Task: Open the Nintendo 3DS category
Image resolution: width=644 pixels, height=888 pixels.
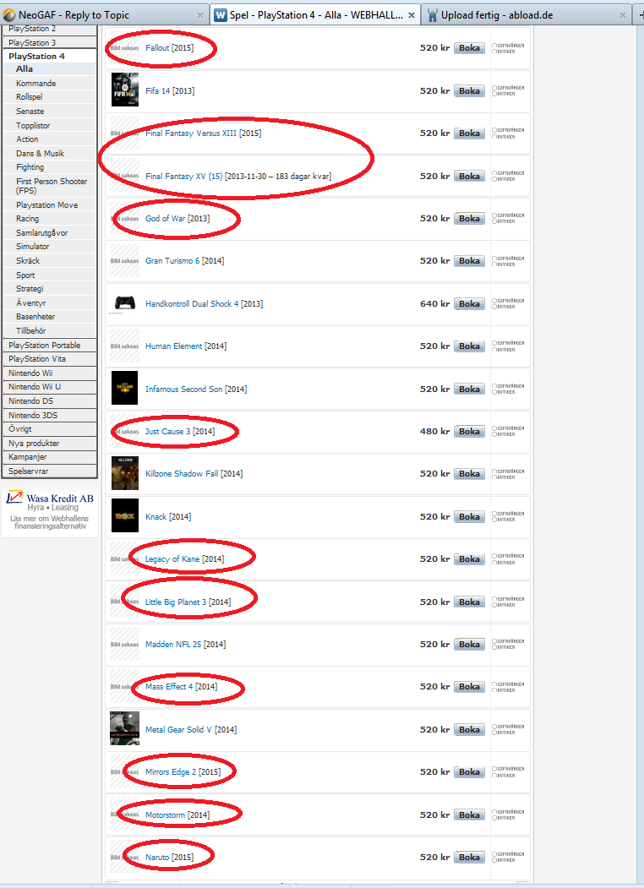Action: pyautogui.click(x=49, y=415)
